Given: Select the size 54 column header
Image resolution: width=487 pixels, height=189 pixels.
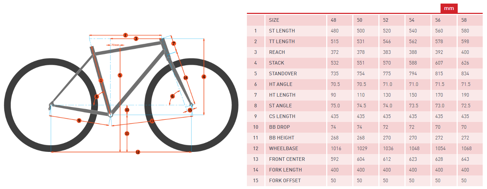Looking at the screenshot, I should pyautogui.click(x=412, y=20).
